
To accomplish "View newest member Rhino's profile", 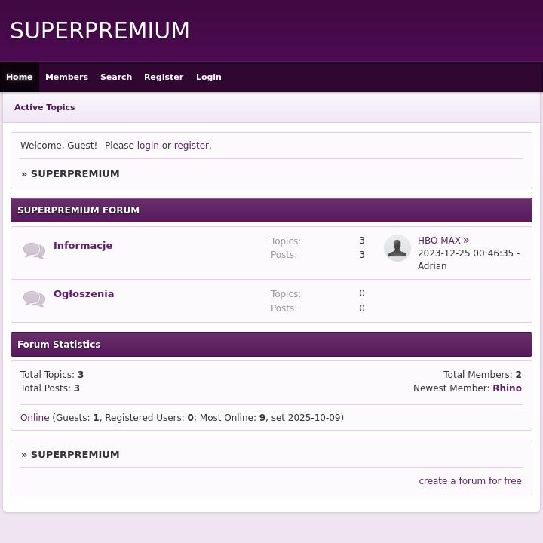I will (x=507, y=388).
